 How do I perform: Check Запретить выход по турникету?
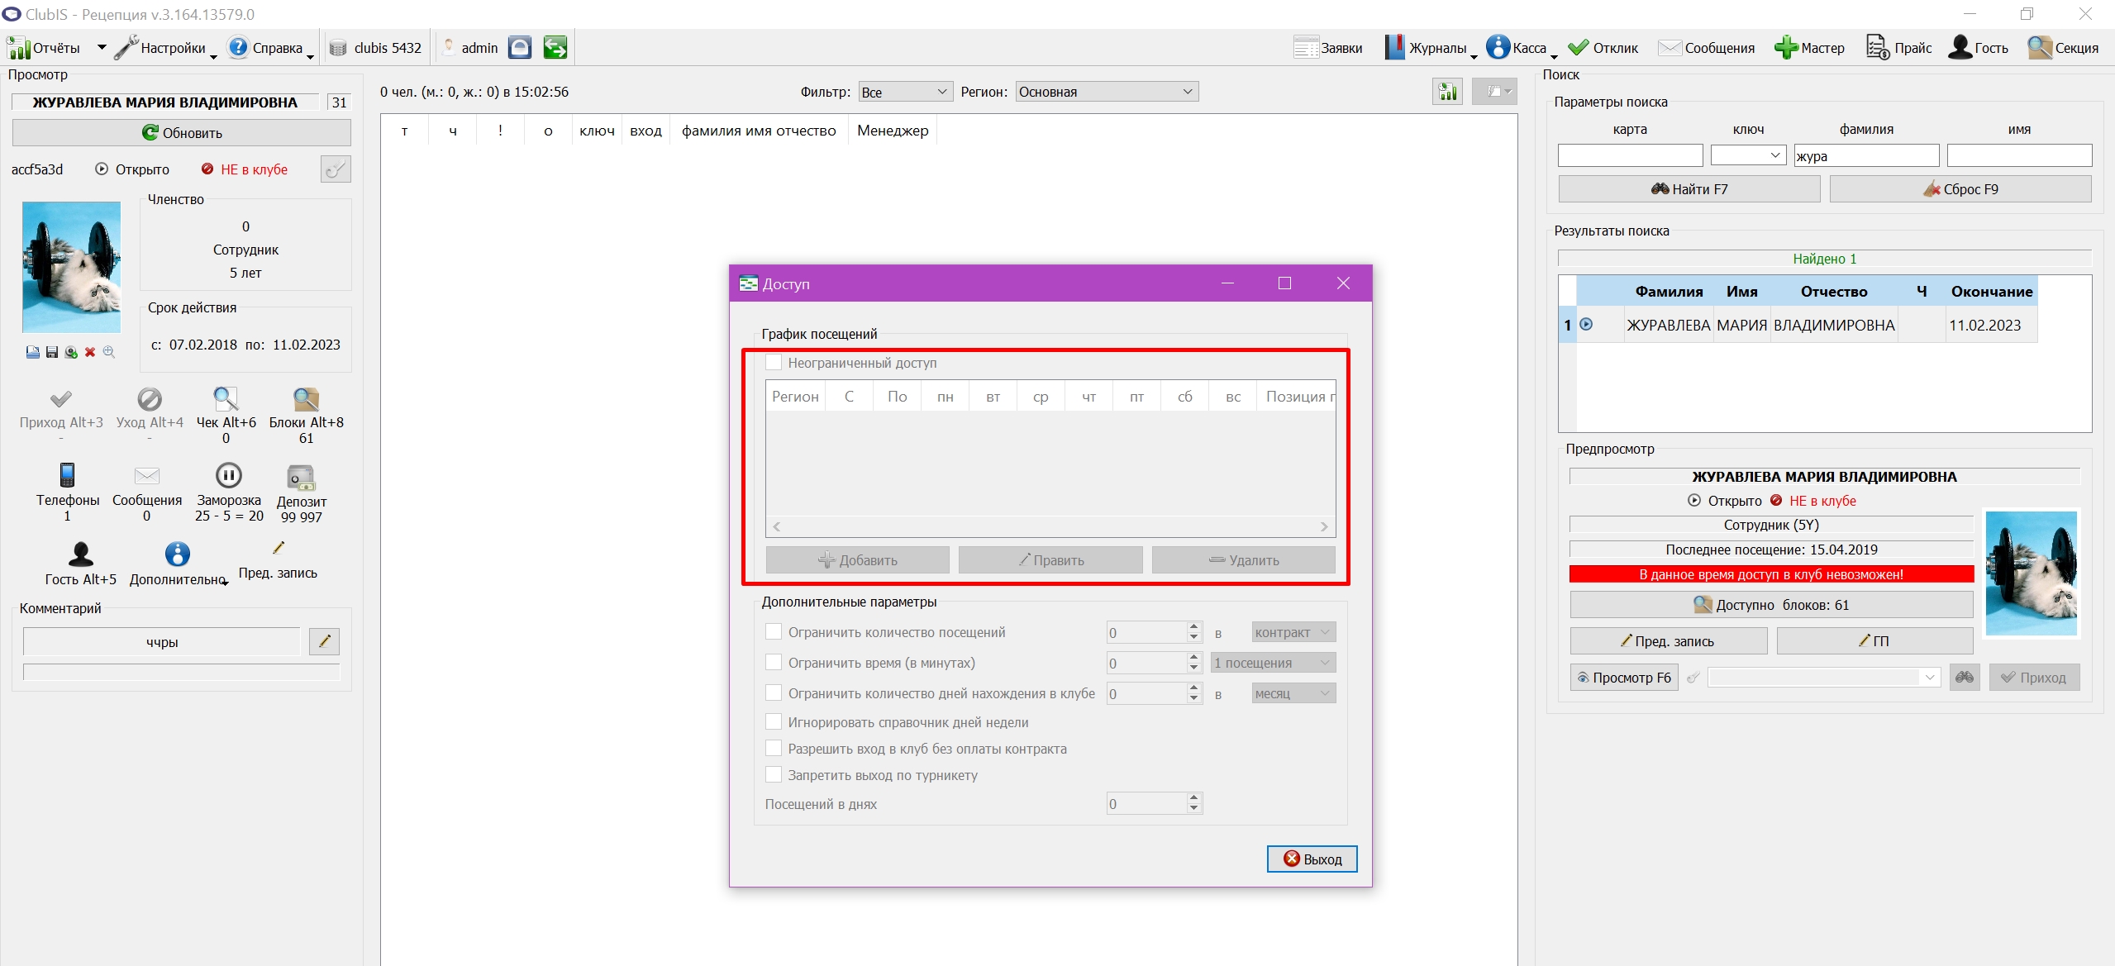pyautogui.click(x=774, y=774)
